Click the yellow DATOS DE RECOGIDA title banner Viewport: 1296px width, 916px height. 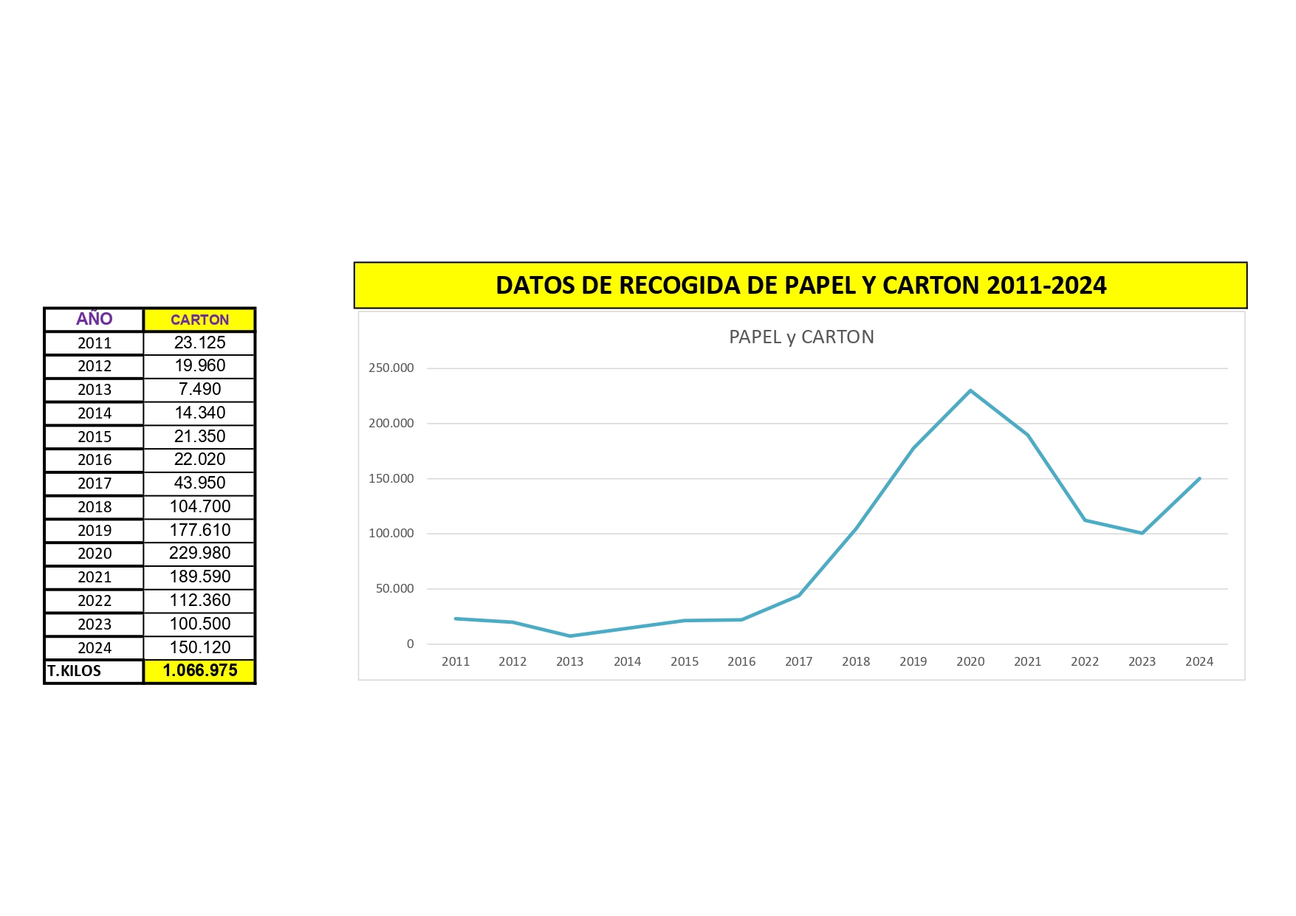[x=800, y=286]
